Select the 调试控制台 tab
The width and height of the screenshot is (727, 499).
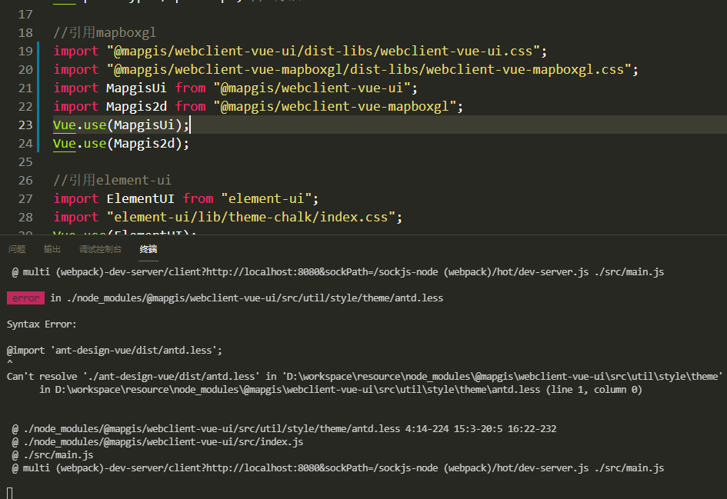100,249
